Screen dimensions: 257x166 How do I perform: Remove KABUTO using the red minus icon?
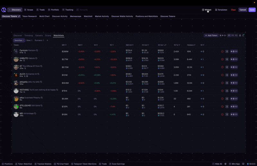pyautogui.click(x=222, y=59)
